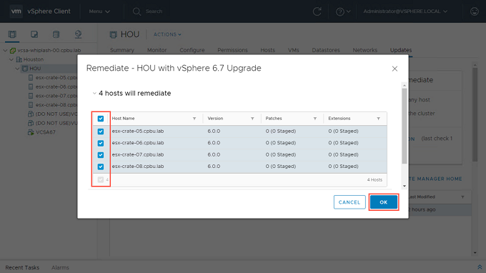Select esx-crate-07 in the inventory tree
This screenshot has width=486, height=273.
[56, 96]
